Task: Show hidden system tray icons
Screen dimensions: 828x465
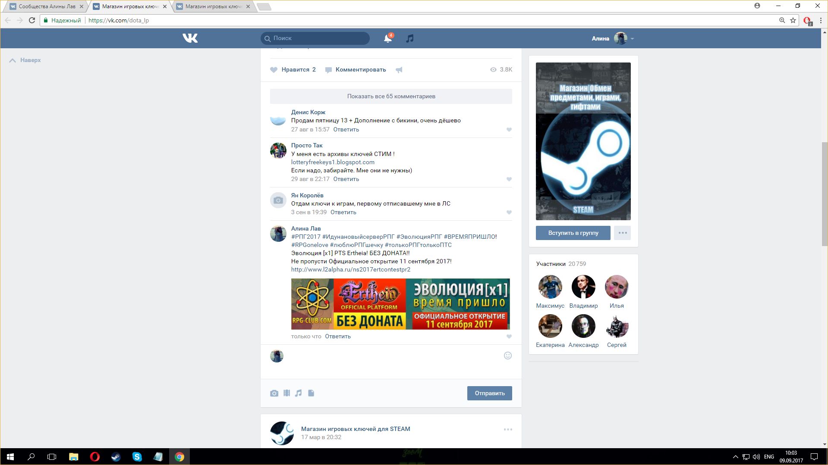Action: click(x=736, y=457)
